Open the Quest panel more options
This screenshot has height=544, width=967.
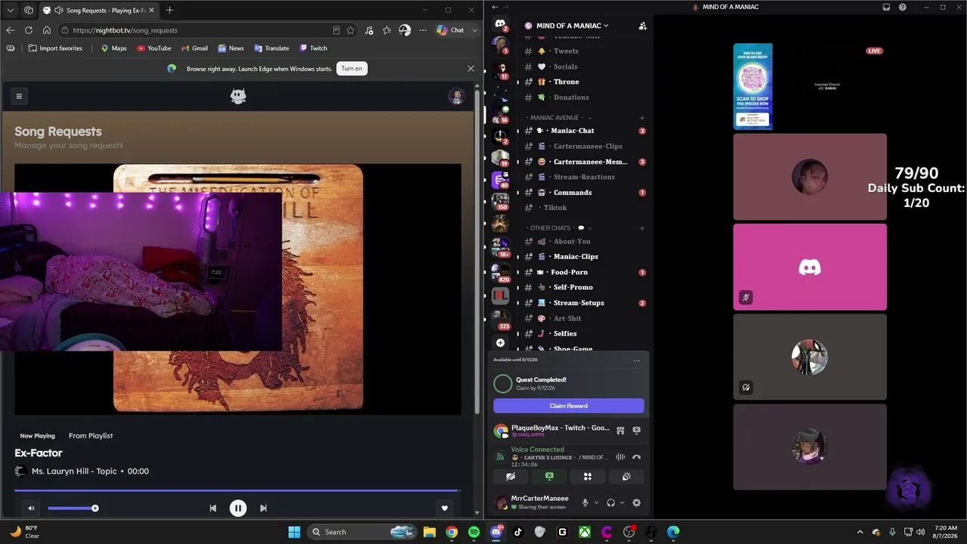(x=636, y=360)
